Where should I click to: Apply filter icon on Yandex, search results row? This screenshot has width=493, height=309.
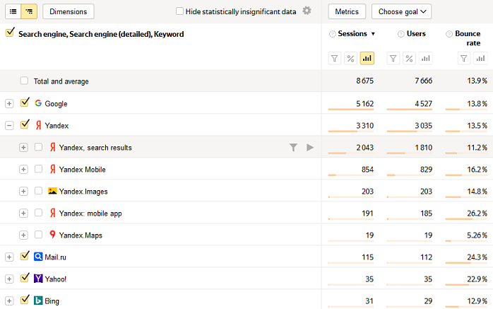point(293,147)
